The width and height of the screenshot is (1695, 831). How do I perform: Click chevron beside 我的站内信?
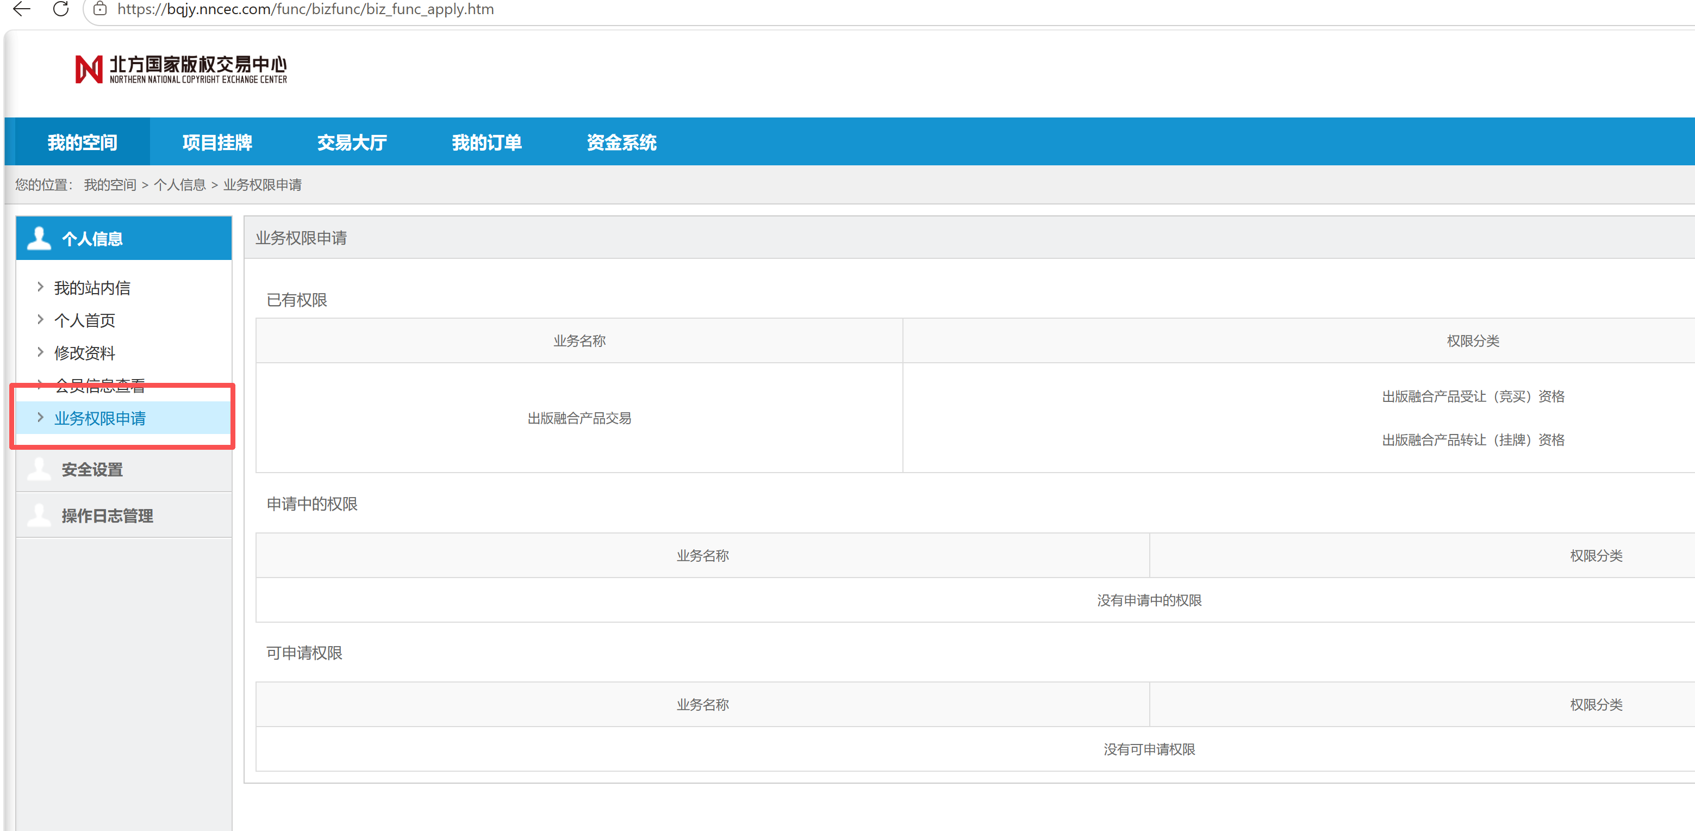click(40, 287)
